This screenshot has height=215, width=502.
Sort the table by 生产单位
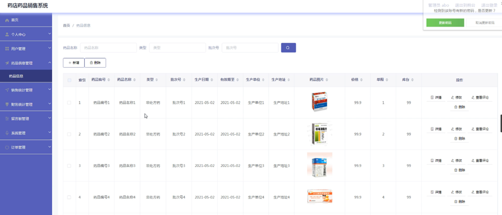point(263,80)
